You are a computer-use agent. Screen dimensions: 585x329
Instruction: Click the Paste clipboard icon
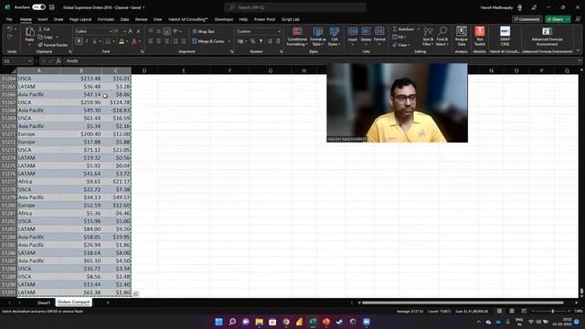29,33
